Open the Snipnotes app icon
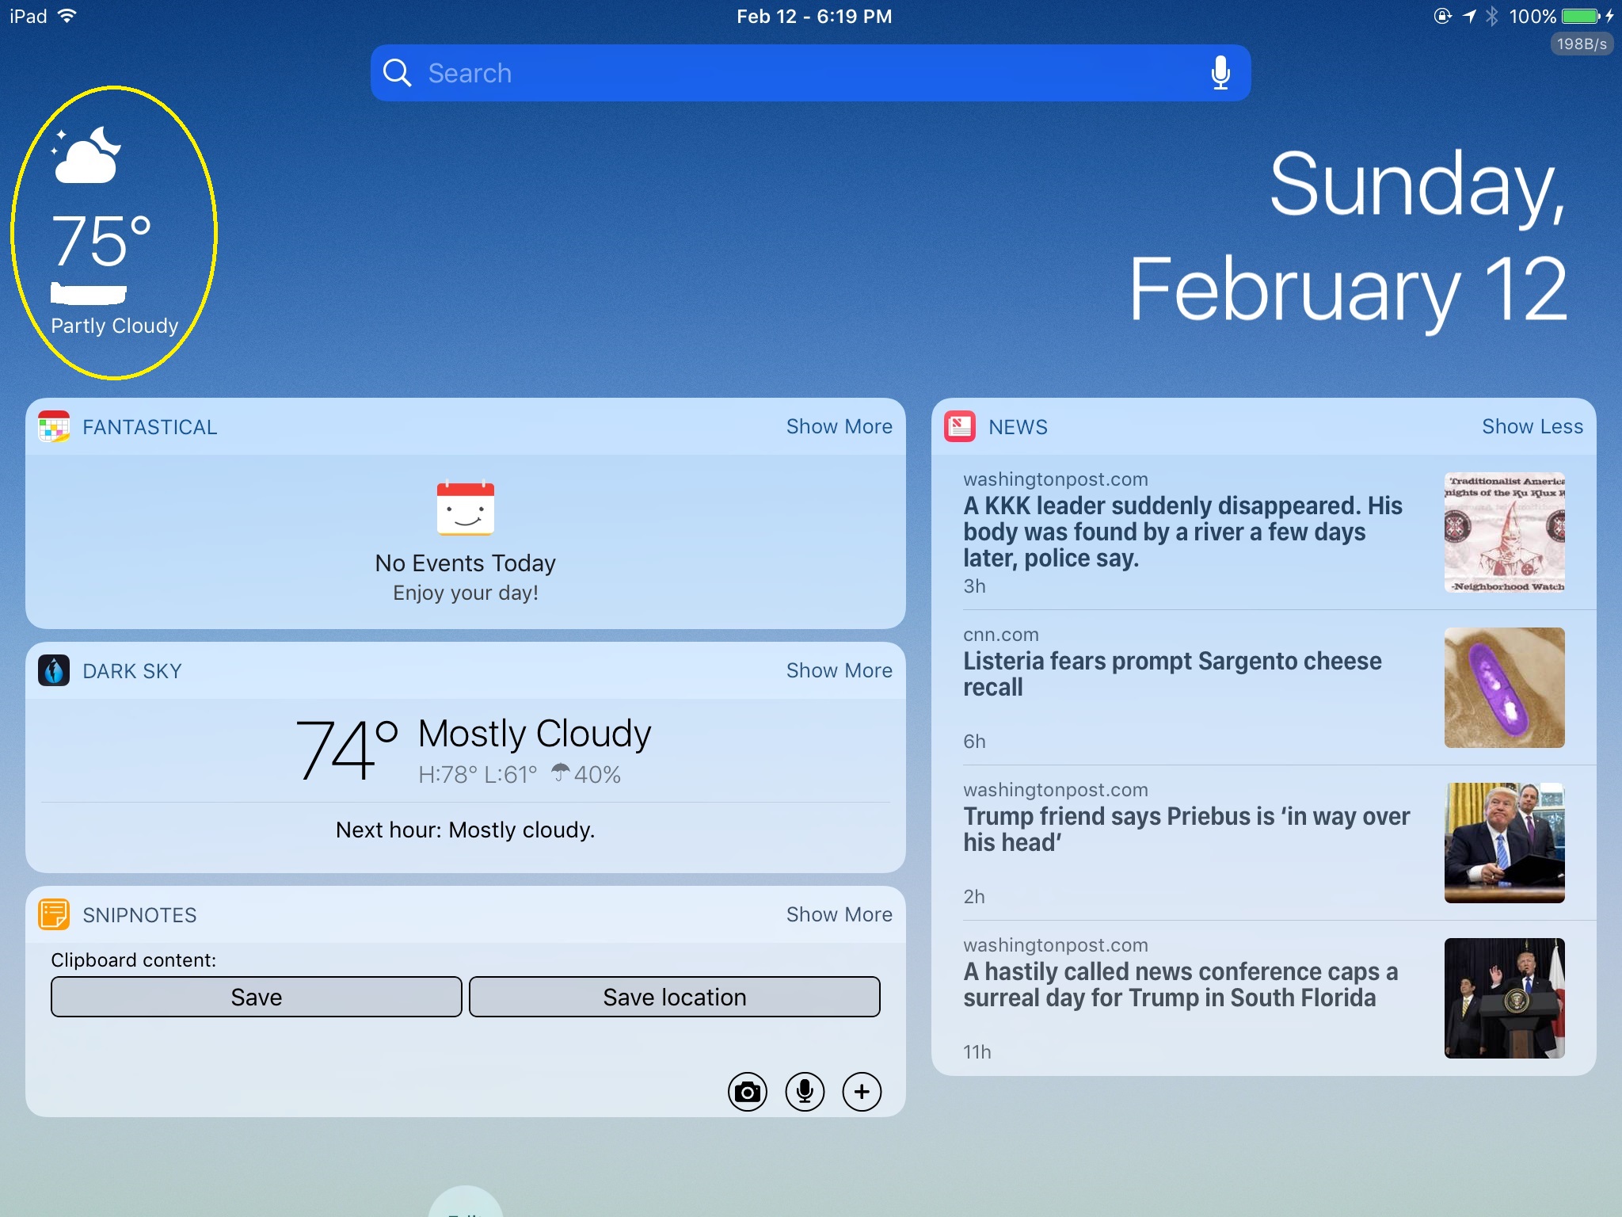This screenshot has width=1622, height=1217. pyautogui.click(x=54, y=915)
